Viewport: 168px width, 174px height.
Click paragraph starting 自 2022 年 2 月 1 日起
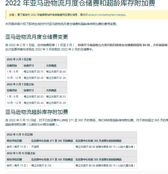(87, 47)
